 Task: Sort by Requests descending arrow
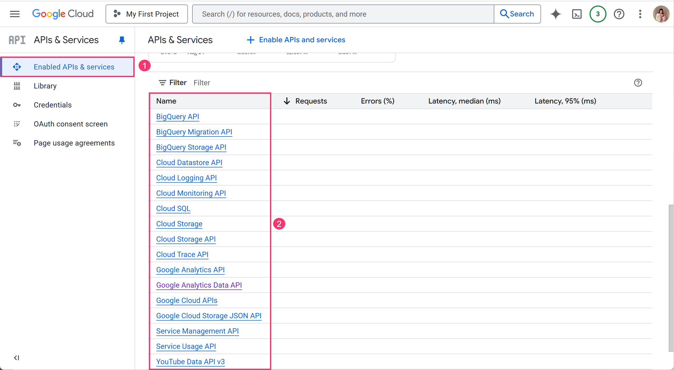pos(287,101)
